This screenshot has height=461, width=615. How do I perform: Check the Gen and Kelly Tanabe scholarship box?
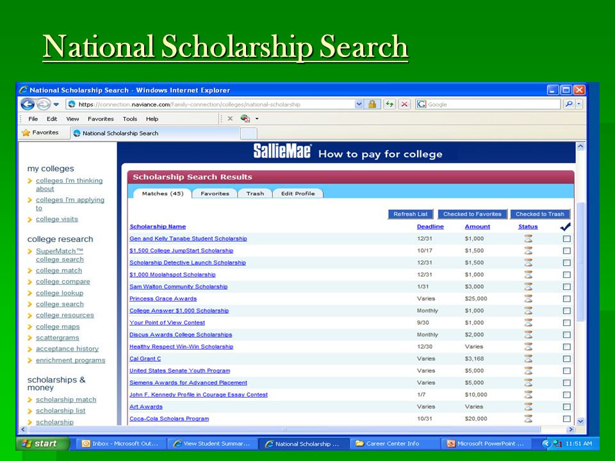566,239
